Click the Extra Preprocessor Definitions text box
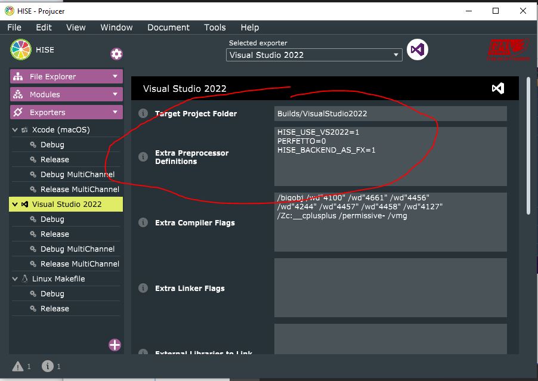The image size is (538, 381). click(391, 156)
